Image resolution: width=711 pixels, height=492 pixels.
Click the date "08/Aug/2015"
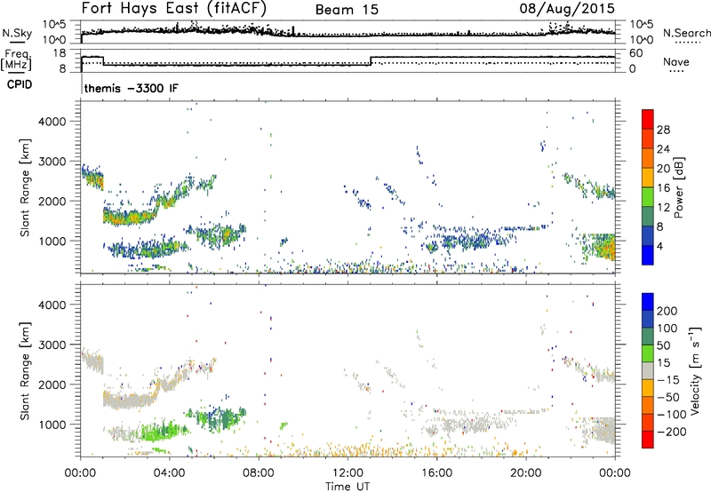tap(567, 8)
